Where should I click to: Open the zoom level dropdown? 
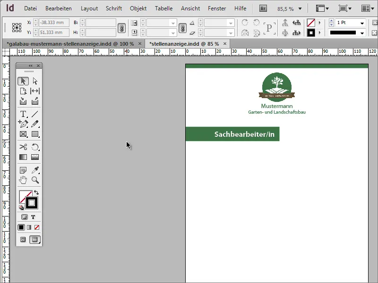coord(300,8)
